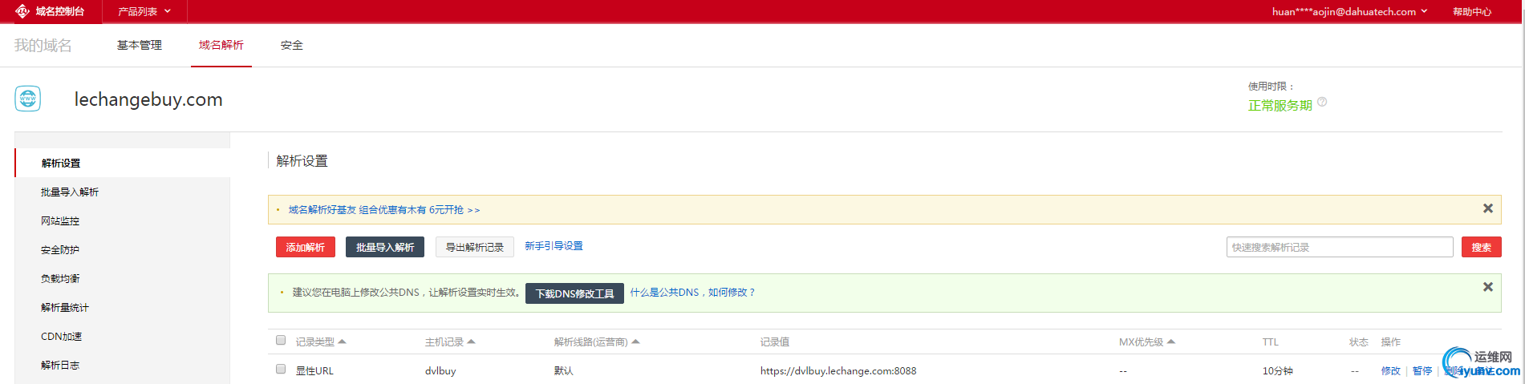Sort by MX优先级 column arrow
The height and width of the screenshot is (384, 1525).
tap(1171, 342)
